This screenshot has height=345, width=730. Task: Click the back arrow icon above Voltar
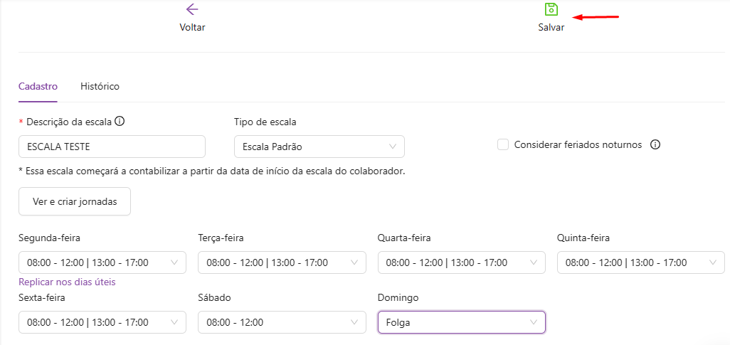click(192, 9)
